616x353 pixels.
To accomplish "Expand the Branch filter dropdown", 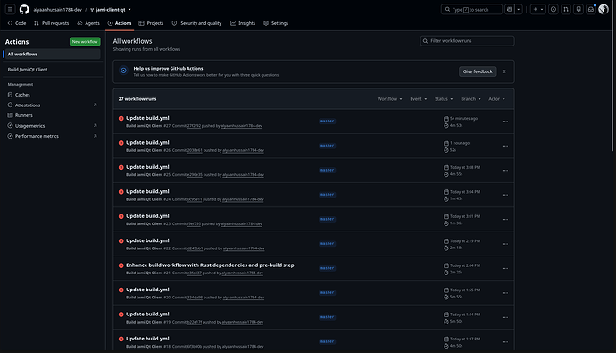I will click(470, 99).
